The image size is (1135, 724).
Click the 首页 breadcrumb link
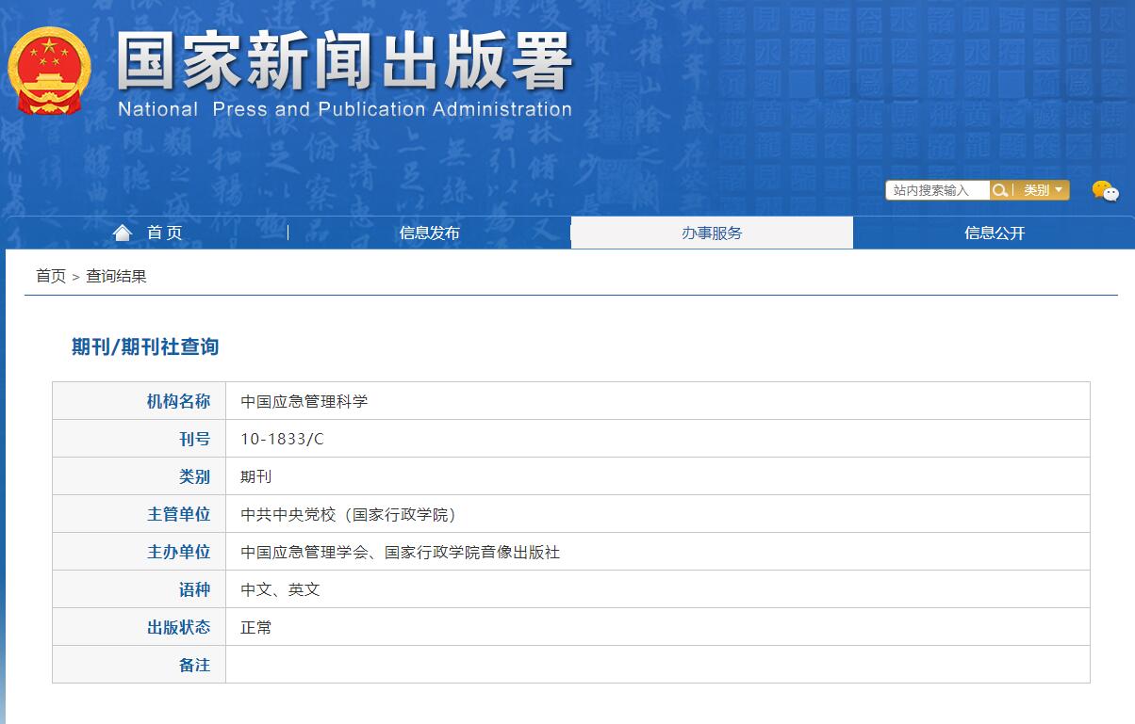tap(49, 276)
